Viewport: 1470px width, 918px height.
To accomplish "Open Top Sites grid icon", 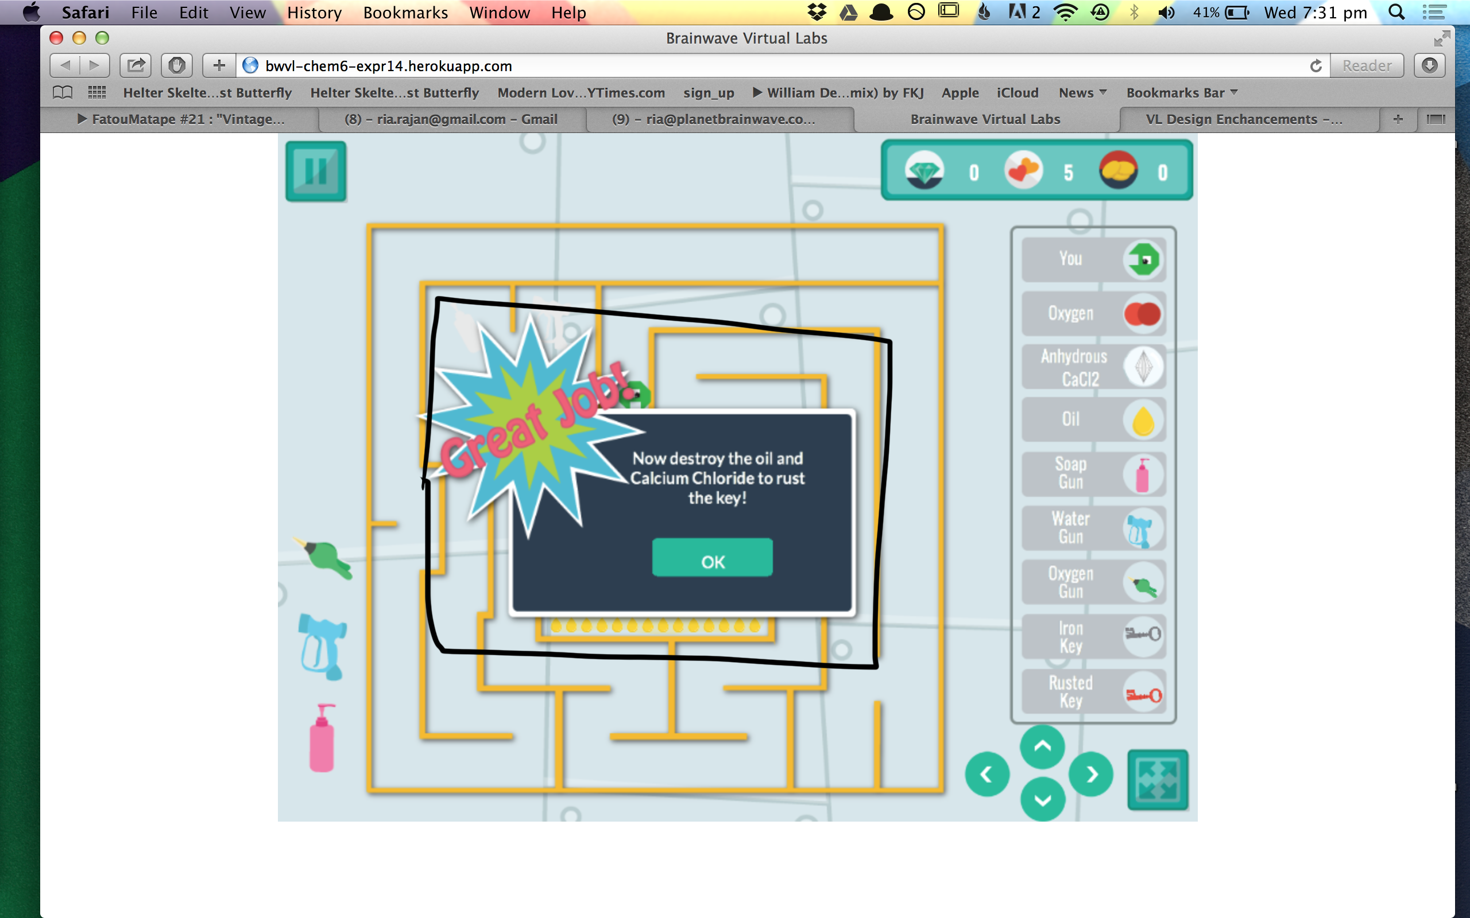I will pyautogui.click(x=97, y=93).
